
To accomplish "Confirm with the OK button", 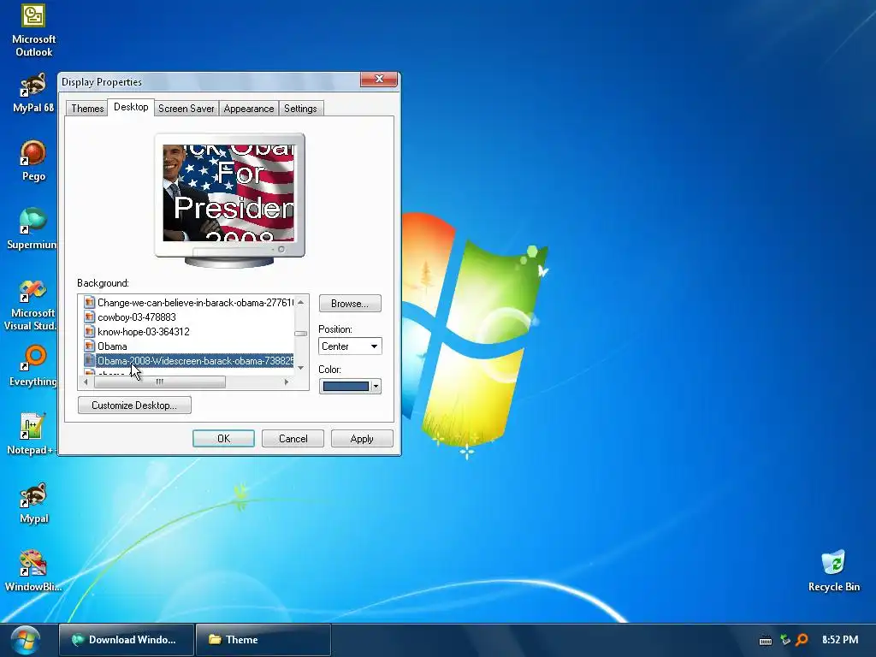I will click(x=223, y=439).
